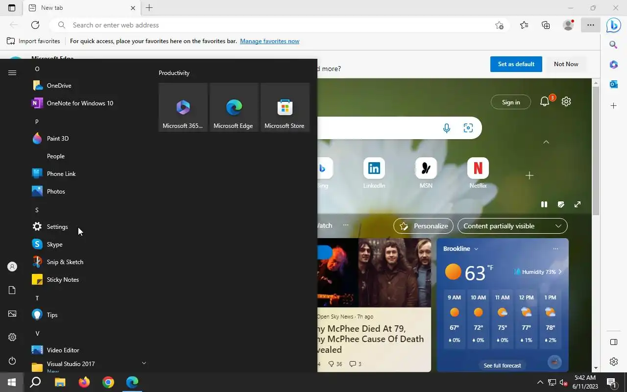This screenshot has height=392, width=627.
Task: Expand the Start menu hamburger
Action: coord(12,73)
